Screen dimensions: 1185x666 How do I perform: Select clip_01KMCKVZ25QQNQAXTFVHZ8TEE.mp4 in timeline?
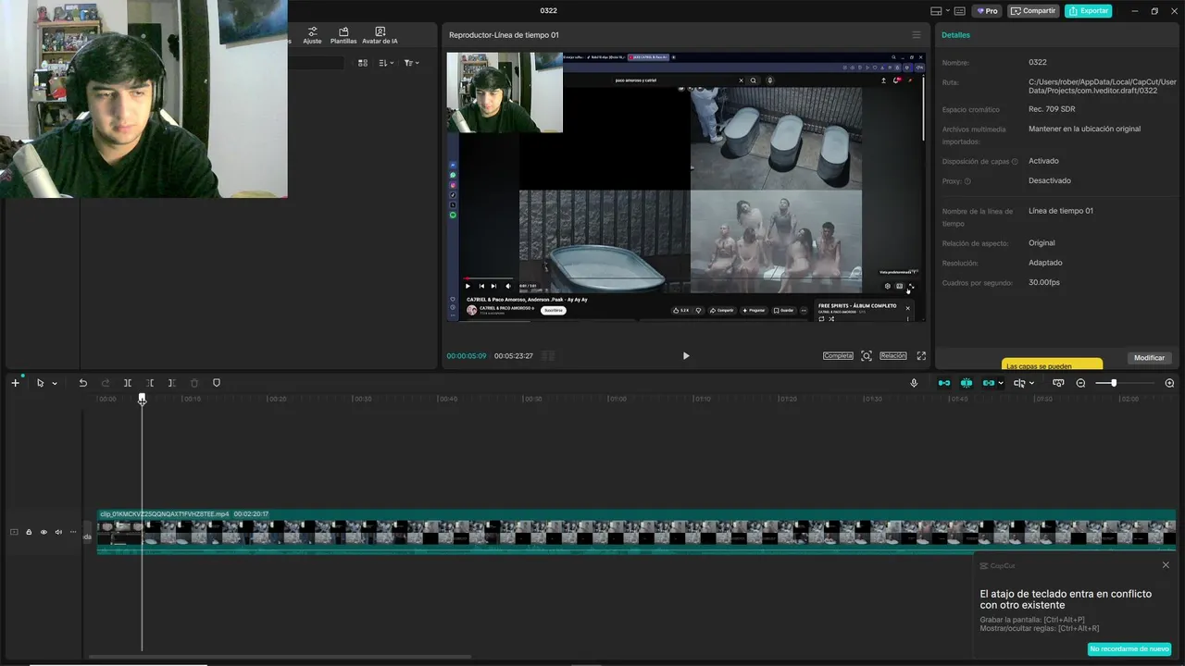636,532
